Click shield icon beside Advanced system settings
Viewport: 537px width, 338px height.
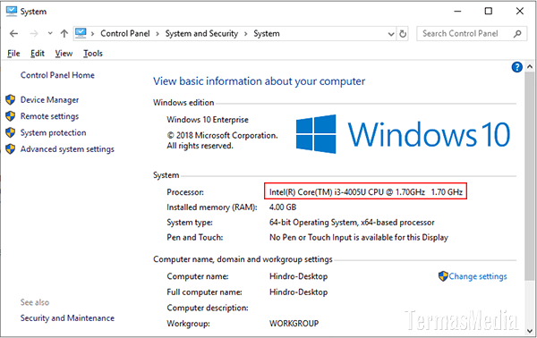[11, 149]
